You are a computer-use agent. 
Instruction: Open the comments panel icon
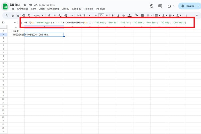(x=160, y=6)
